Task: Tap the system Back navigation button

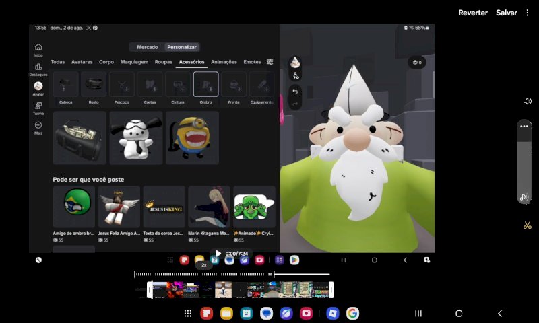Action: (500, 314)
